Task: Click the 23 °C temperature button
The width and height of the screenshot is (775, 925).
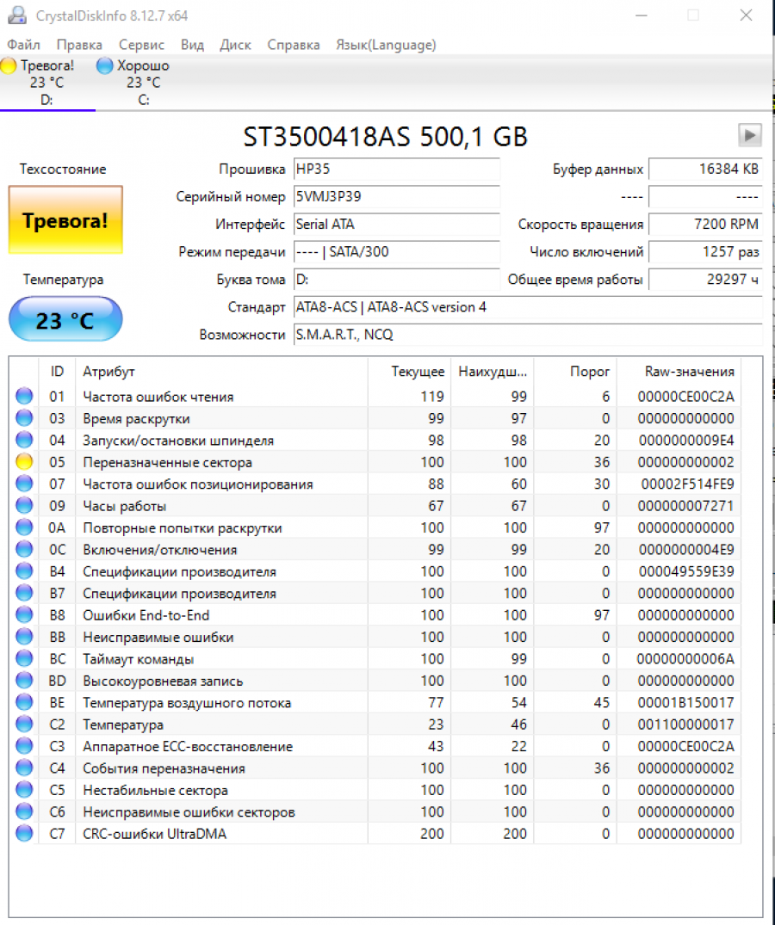Action: point(65,320)
